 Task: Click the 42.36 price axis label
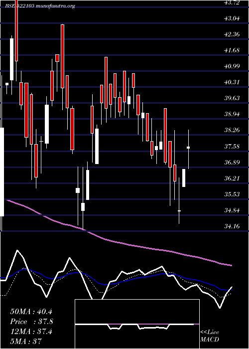(232, 34)
